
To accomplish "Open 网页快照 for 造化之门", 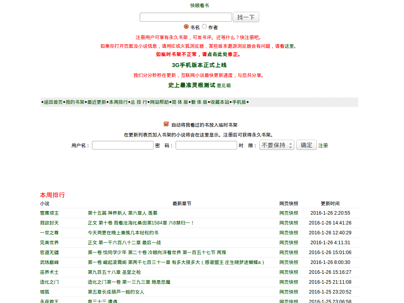I will coord(288,282).
